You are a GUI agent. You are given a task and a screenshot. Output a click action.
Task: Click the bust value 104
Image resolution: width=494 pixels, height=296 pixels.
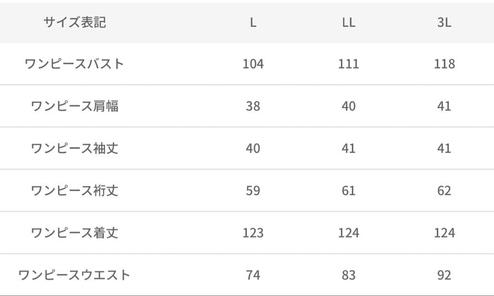click(x=253, y=64)
